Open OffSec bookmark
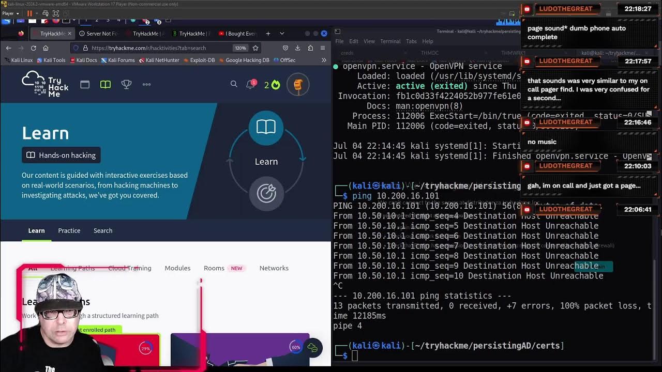Screen dimensions: 662x372 [x=284, y=60]
